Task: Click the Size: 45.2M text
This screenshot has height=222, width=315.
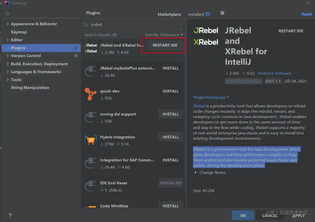Action: [x=203, y=191]
